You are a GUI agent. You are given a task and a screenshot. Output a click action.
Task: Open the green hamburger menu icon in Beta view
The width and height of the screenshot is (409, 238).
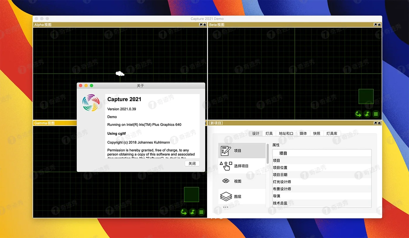pos(376,114)
